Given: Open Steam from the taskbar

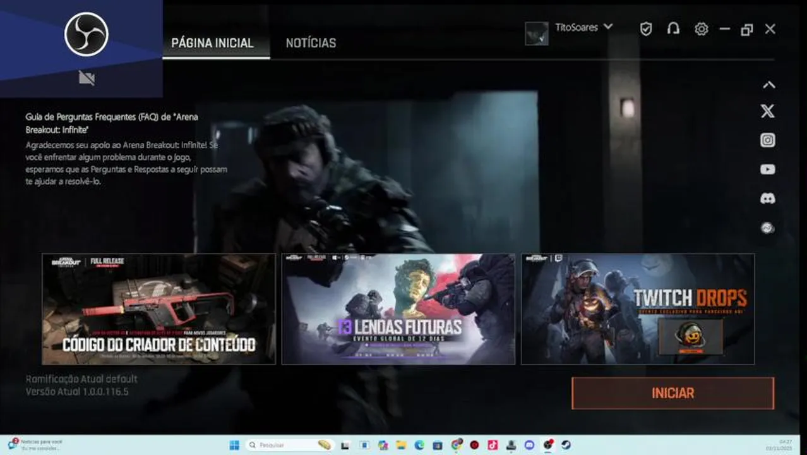Looking at the screenshot, I should click(x=566, y=445).
